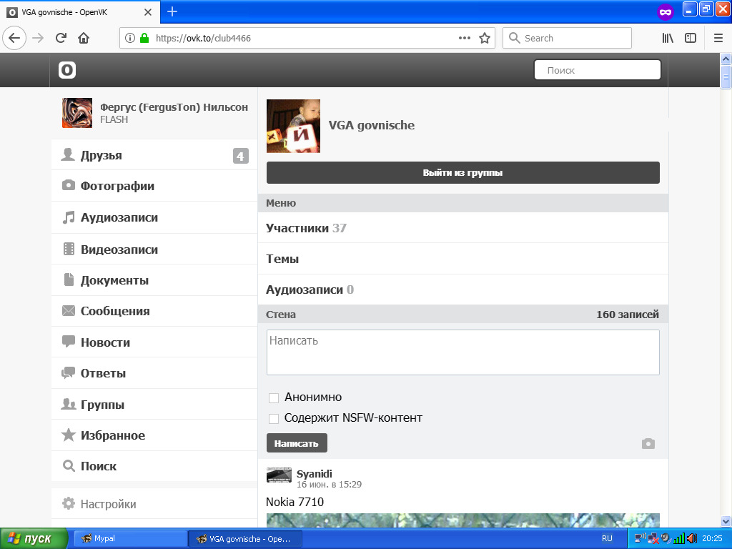Click the Настройки gear icon
The width and height of the screenshot is (732, 549).
tap(69, 504)
